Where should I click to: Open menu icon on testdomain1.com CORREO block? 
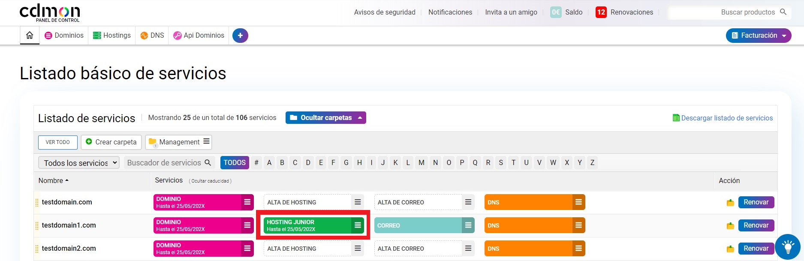pyautogui.click(x=468, y=225)
